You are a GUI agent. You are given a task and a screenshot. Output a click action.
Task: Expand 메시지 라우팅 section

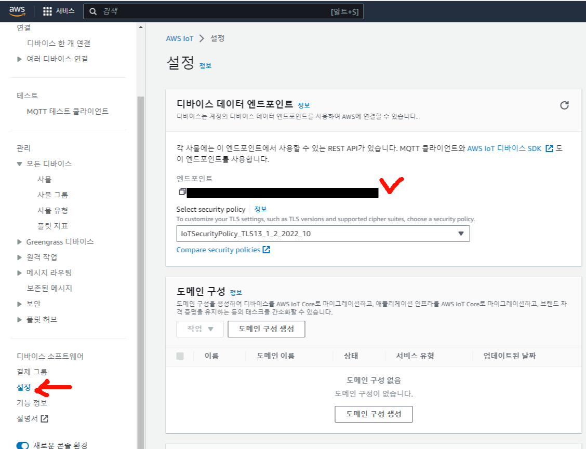click(x=19, y=273)
